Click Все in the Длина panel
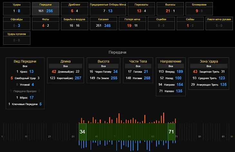 [65, 66]
